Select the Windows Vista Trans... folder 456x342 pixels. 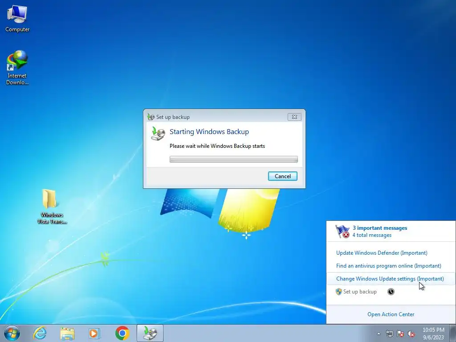click(x=52, y=207)
